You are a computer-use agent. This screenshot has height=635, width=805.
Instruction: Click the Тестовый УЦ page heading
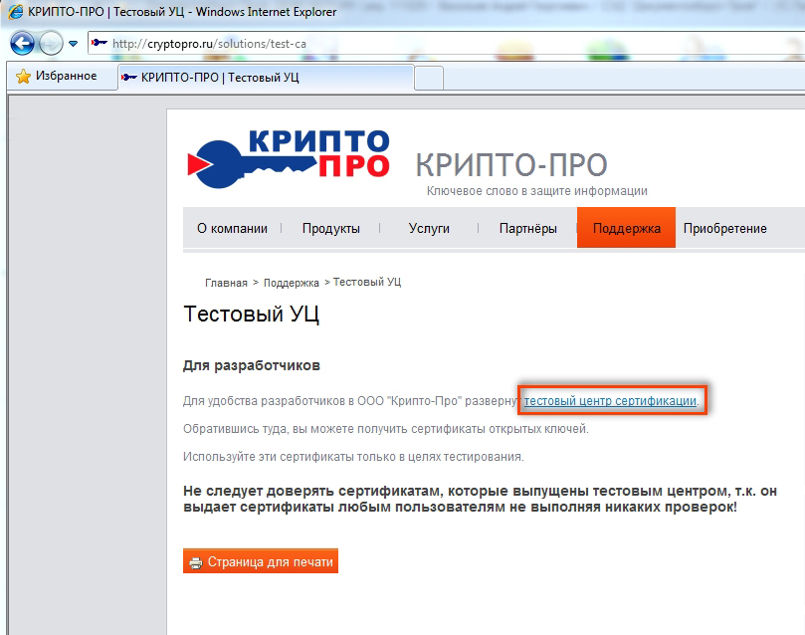coord(252,315)
